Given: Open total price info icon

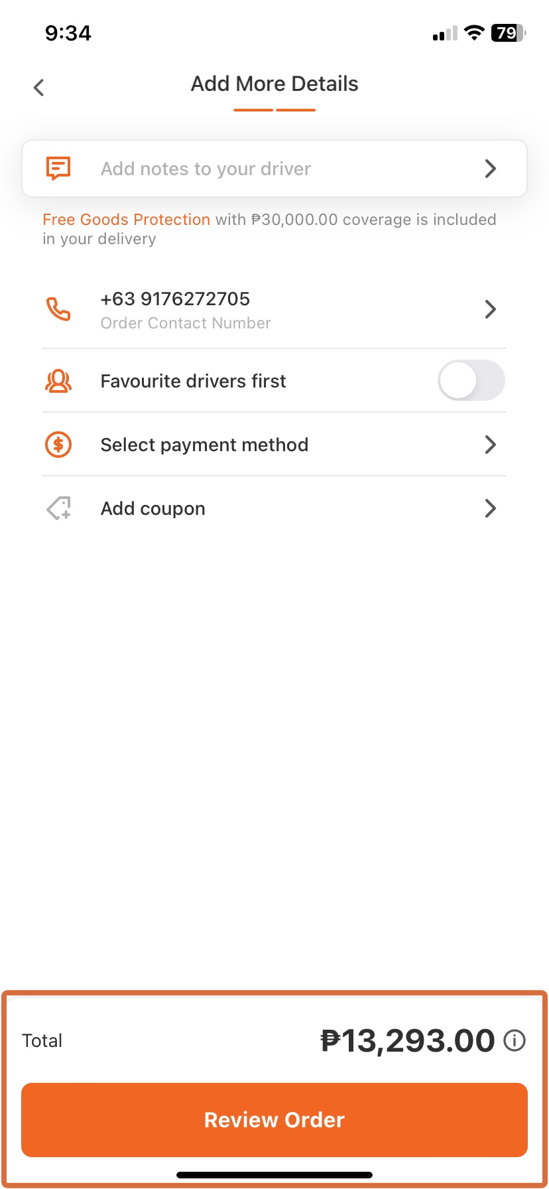Looking at the screenshot, I should (515, 1040).
